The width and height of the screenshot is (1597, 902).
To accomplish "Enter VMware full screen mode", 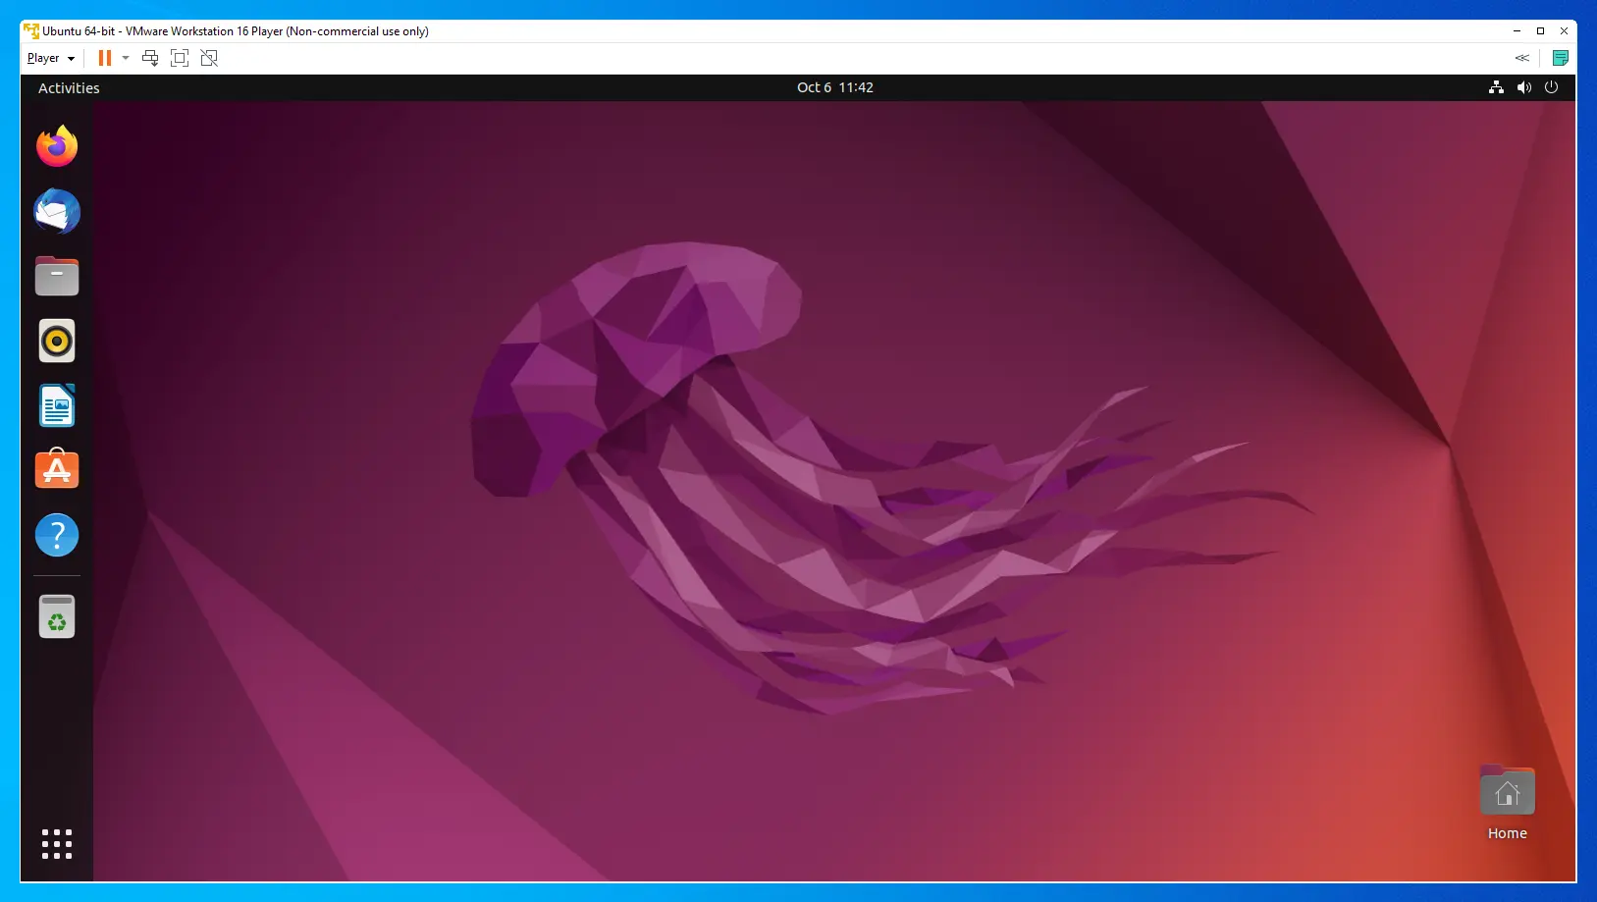I will point(180,58).
